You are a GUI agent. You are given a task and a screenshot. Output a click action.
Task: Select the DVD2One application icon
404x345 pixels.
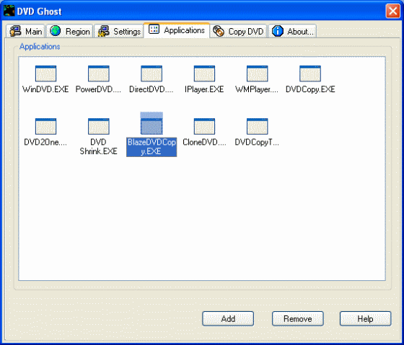(x=45, y=126)
